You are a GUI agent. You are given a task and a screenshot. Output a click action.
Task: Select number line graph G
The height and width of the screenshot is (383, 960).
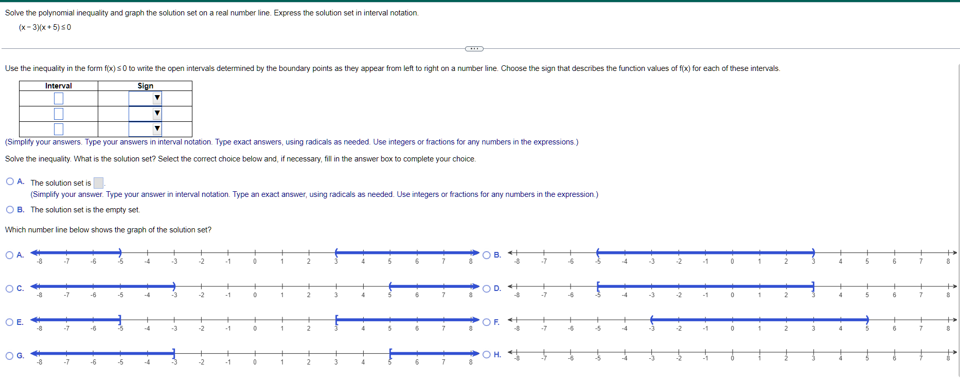pyautogui.click(x=10, y=355)
